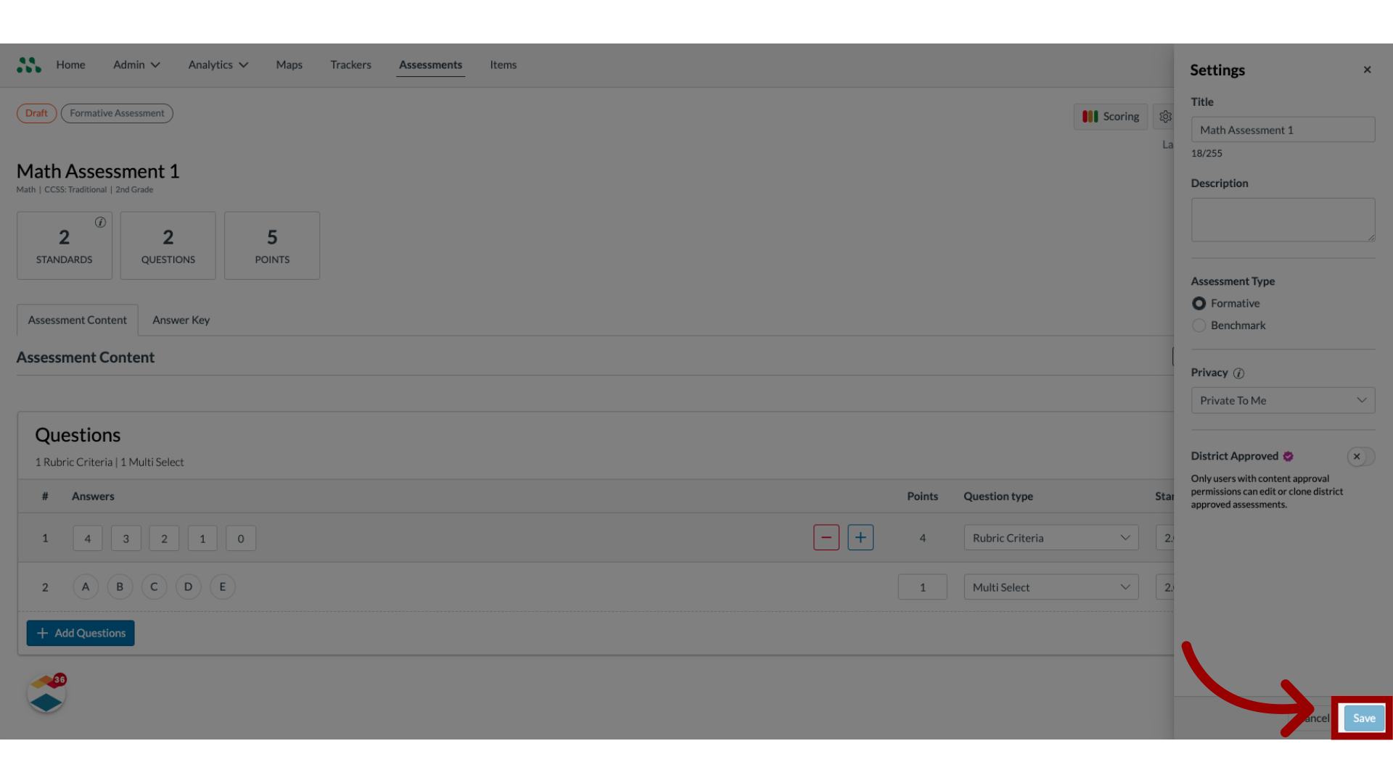Click the Save button
The width and height of the screenshot is (1393, 783).
[x=1363, y=718]
